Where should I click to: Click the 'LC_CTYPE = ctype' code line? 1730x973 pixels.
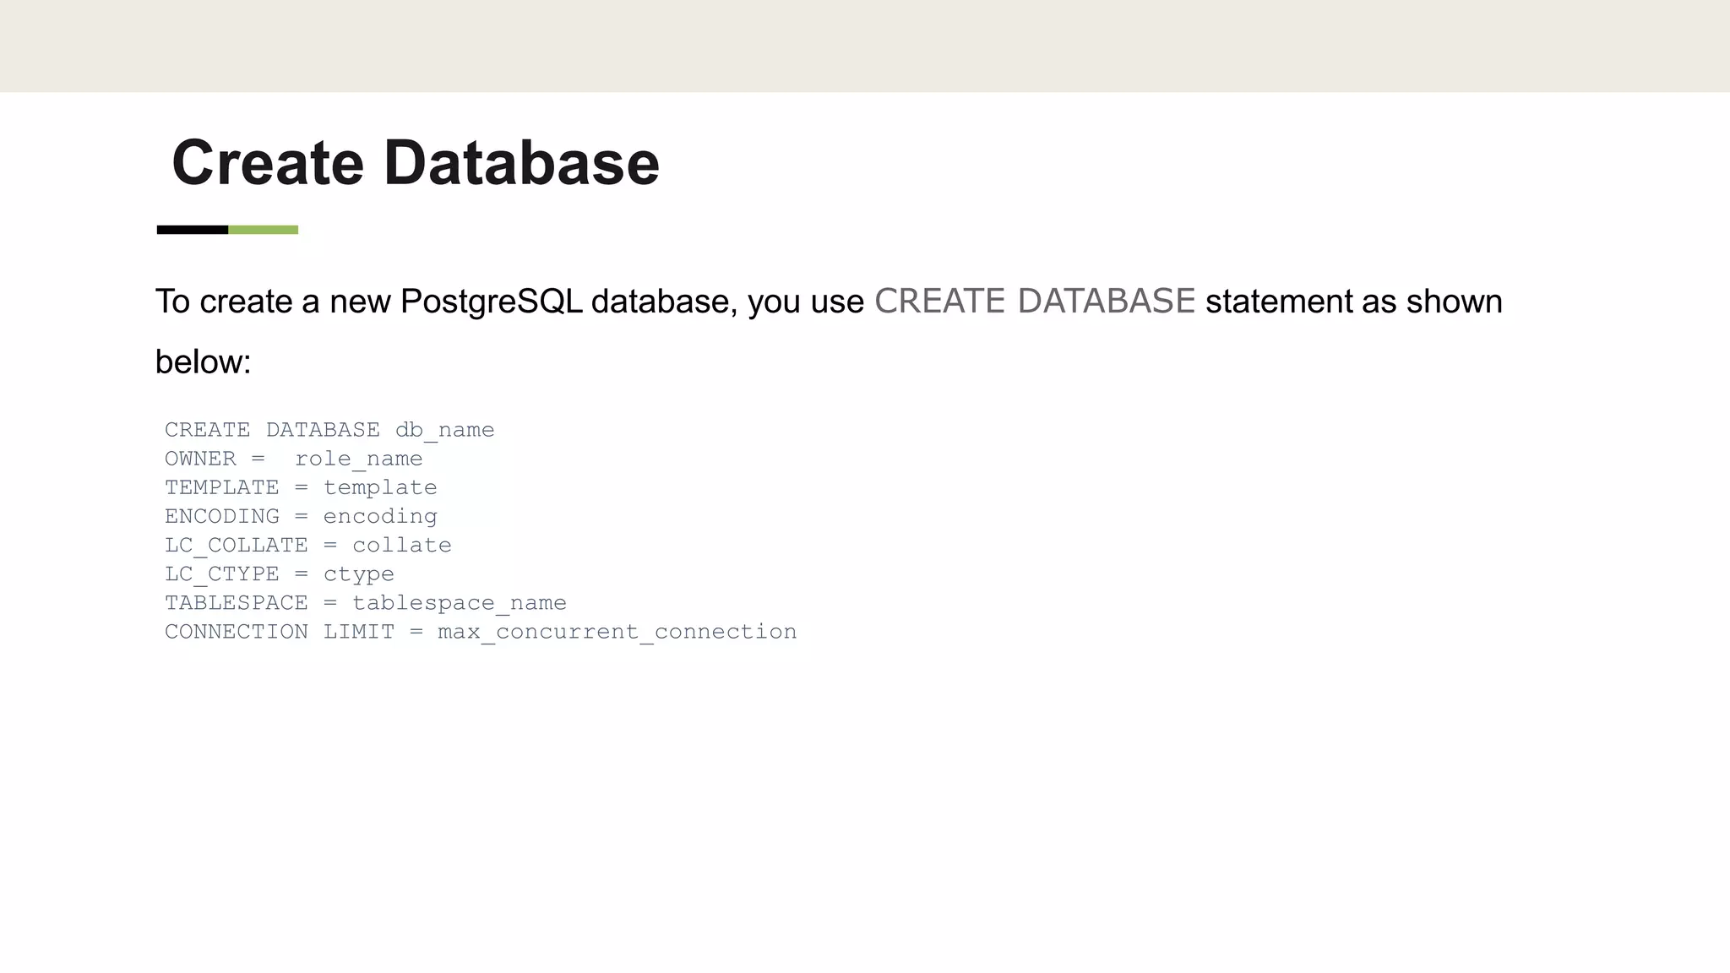pos(279,574)
